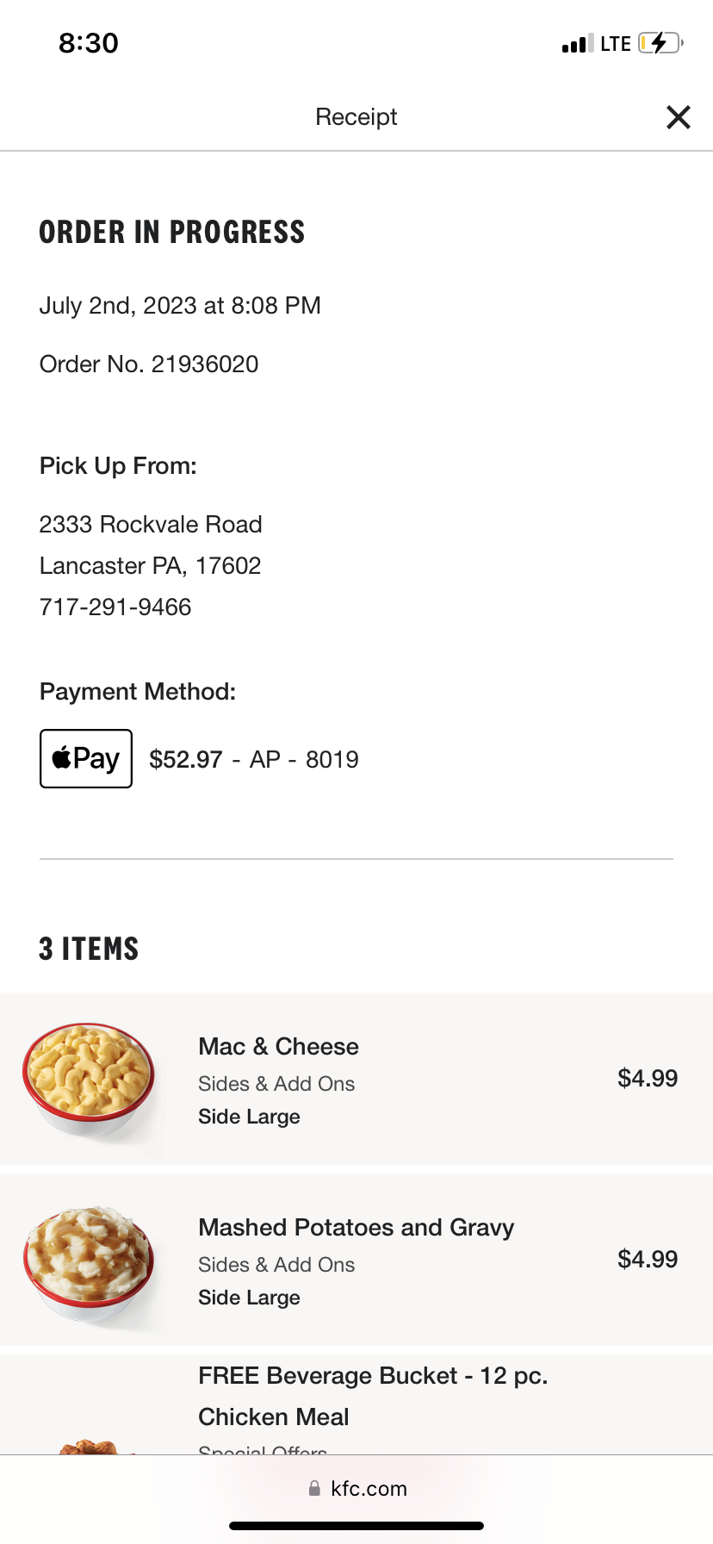
Task: Call the store number 717-291-9466
Action: coord(115,607)
